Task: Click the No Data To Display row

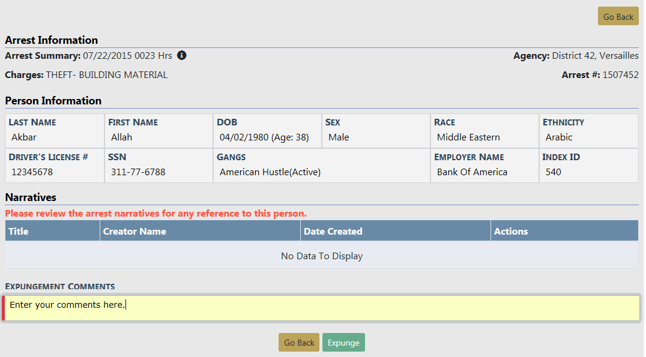Action: point(322,256)
